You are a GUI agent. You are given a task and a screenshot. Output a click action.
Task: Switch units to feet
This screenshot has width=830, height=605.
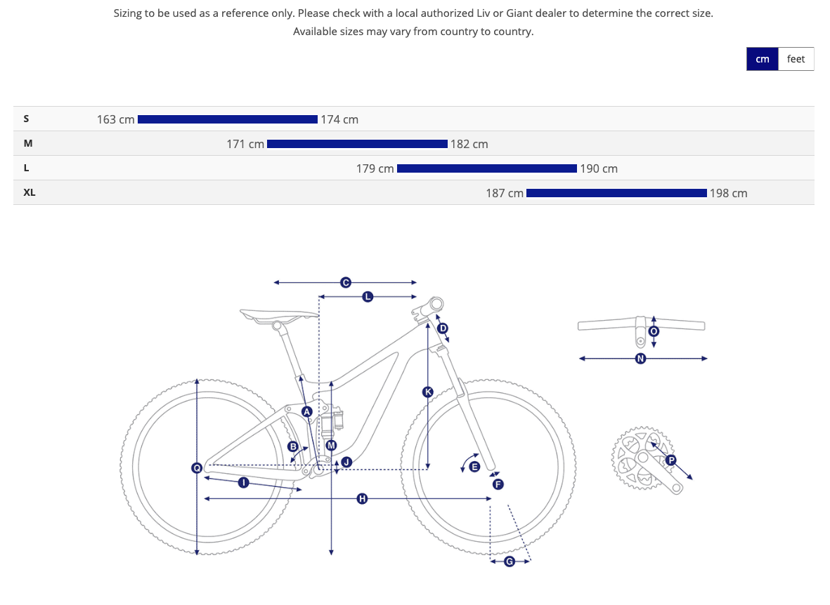796,59
